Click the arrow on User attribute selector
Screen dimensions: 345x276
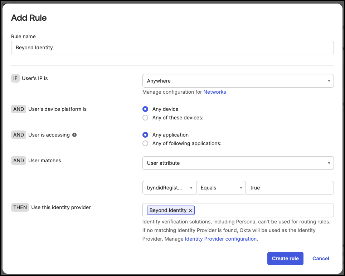tap(329, 163)
